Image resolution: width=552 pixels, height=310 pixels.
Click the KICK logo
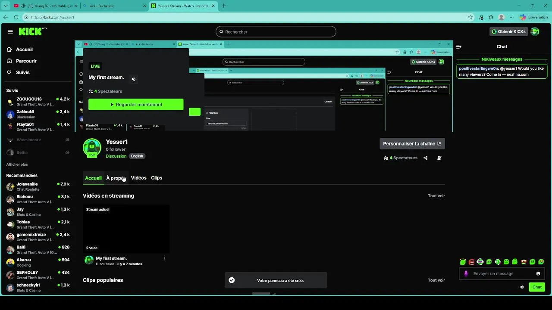[32, 31]
